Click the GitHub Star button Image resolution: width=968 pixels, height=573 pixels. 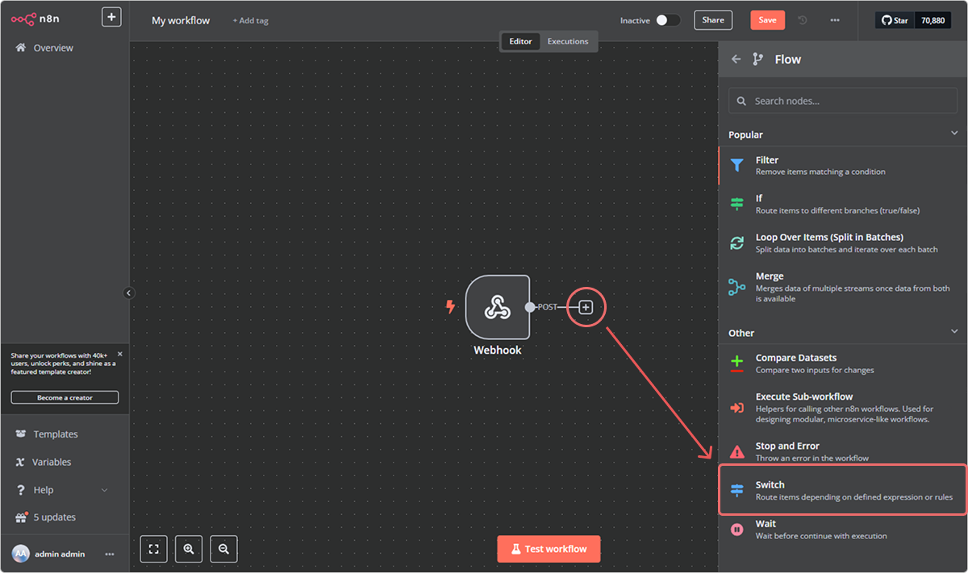click(x=895, y=20)
